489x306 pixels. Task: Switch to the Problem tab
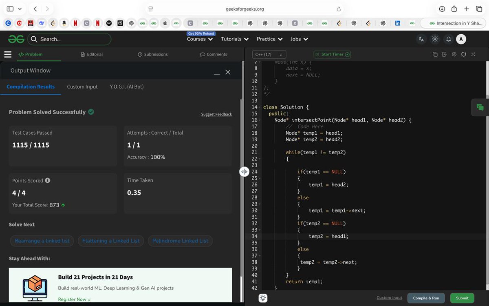point(31,54)
